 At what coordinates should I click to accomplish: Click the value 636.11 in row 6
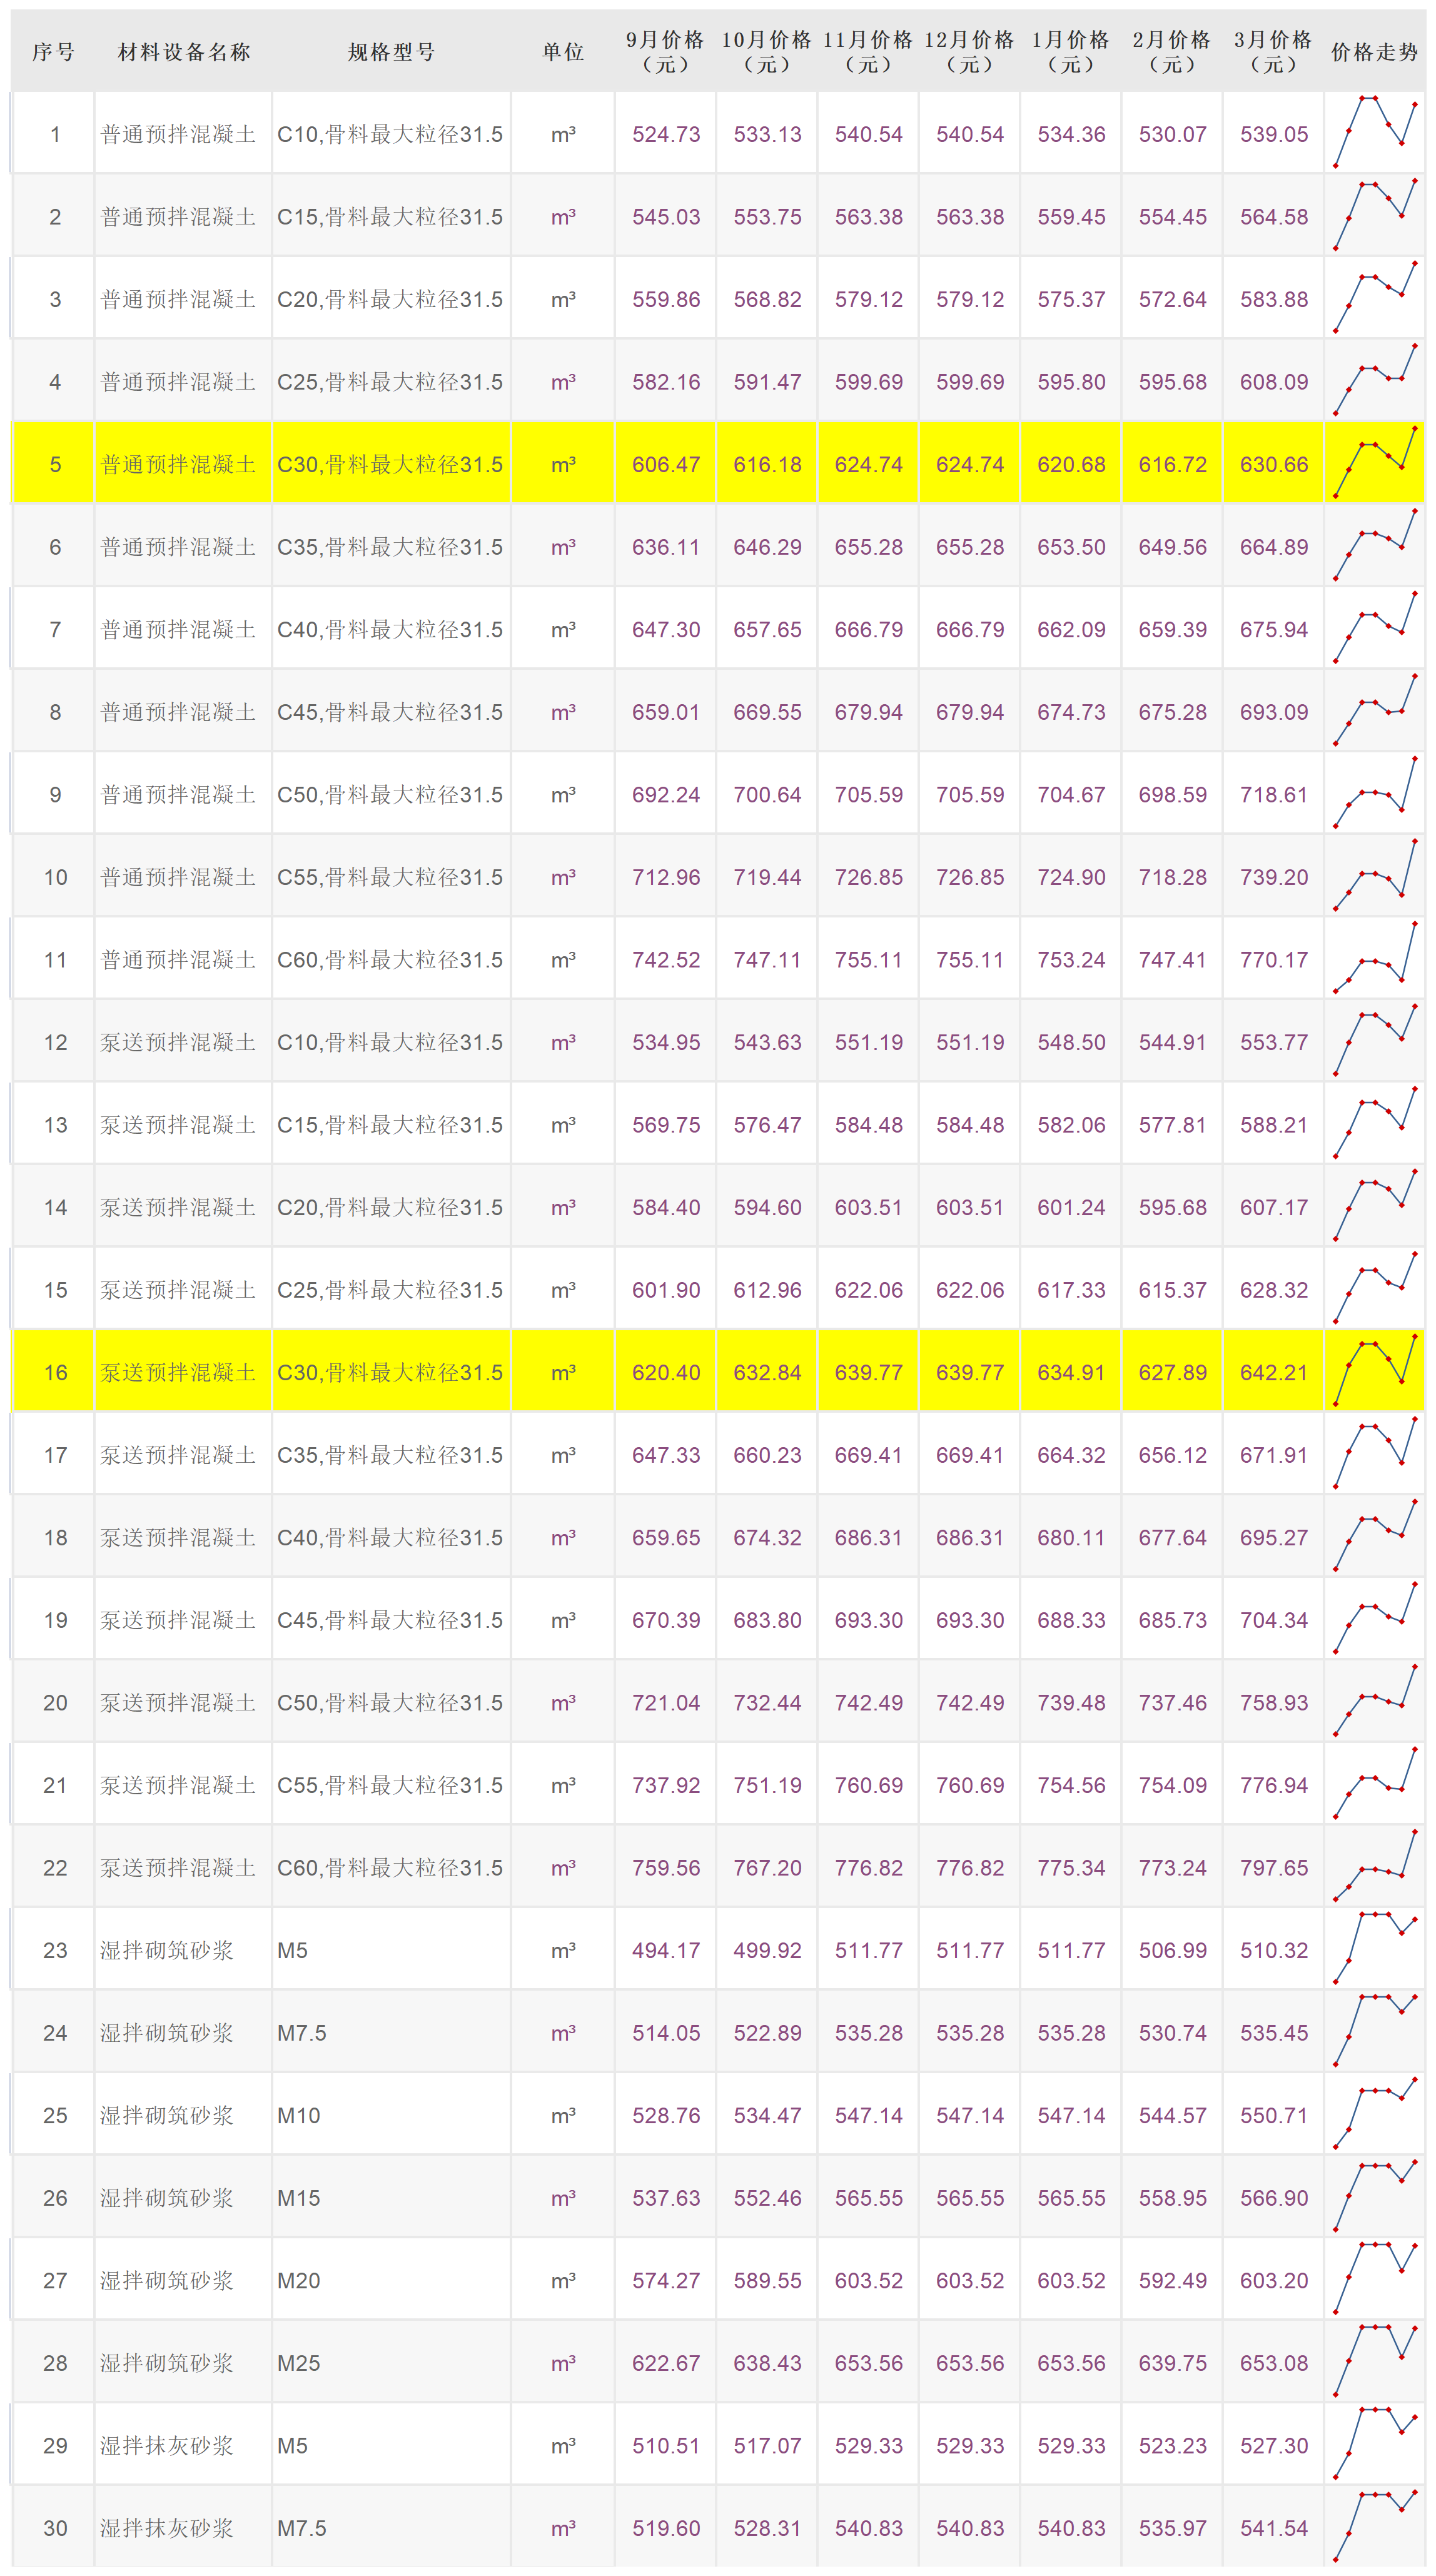(x=666, y=547)
